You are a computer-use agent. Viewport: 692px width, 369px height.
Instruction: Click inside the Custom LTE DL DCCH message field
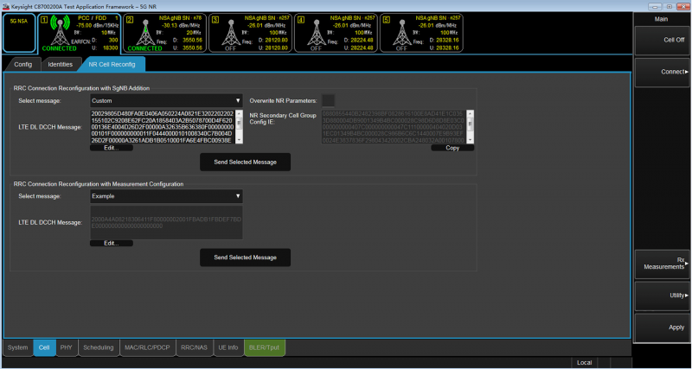tap(160, 126)
